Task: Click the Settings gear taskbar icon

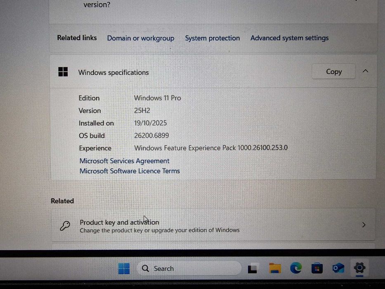Action: tap(359, 268)
